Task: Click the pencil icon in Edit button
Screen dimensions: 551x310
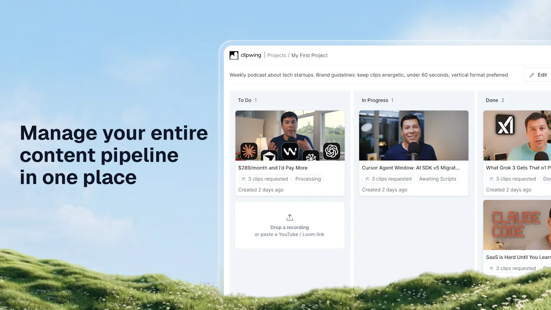Action: 532,75
